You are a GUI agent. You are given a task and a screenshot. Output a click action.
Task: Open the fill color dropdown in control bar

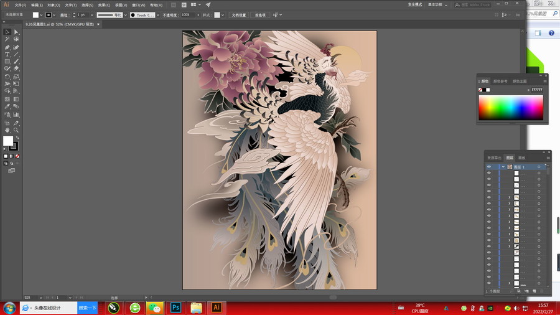pyautogui.click(x=41, y=15)
